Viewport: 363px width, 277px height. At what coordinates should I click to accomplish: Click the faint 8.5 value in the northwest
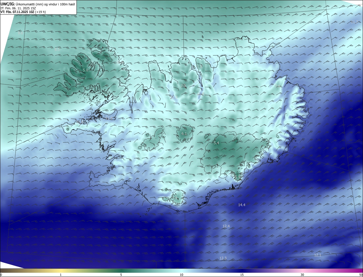pyautogui.click(x=57, y=49)
